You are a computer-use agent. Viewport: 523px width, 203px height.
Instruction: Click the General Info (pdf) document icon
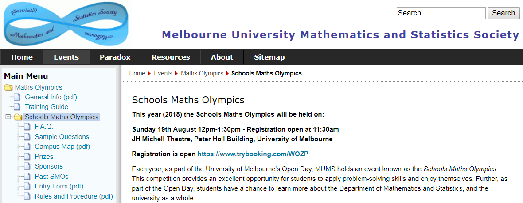(x=17, y=98)
